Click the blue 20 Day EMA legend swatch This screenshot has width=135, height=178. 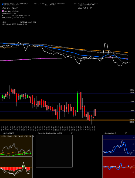(3, 5)
